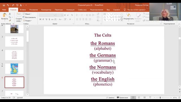The height and width of the screenshot is (102, 181).
Task: Clear all formatting icon
Action: tap(72, 15)
